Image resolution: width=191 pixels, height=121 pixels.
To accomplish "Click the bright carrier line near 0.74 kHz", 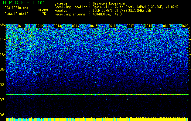I will tap(97, 94).
